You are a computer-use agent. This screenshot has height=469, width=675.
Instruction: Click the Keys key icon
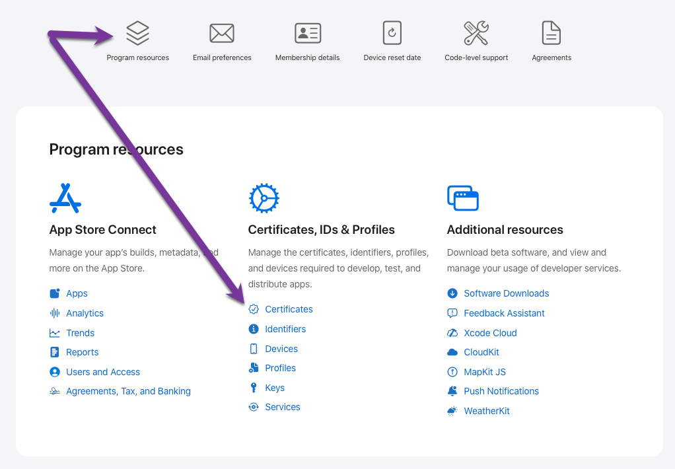(x=254, y=388)
